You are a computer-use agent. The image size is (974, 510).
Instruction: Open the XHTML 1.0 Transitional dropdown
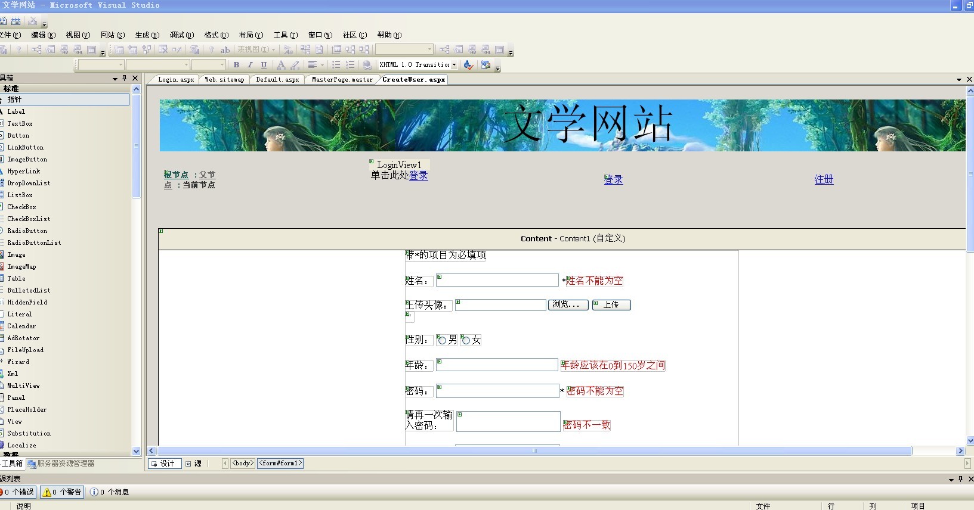point(454,65)
